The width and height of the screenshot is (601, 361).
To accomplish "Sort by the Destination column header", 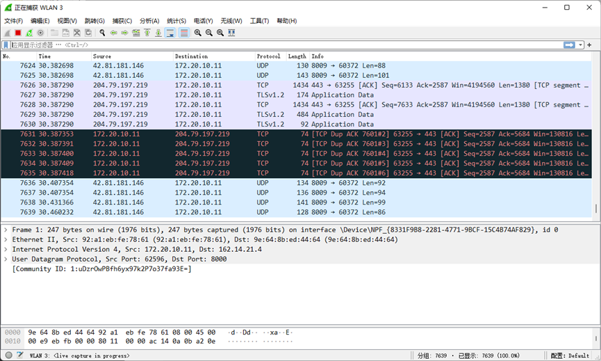I will [x=214, y=56].
